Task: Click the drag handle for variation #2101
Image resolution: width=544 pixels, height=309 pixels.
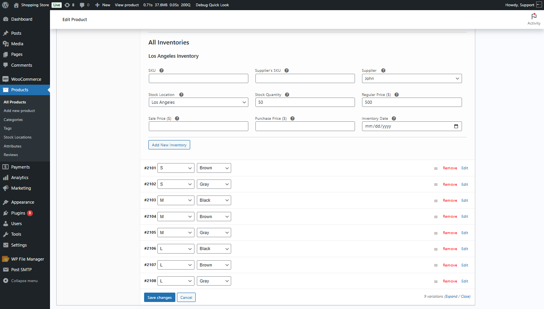Action: [x=436, y=168]
